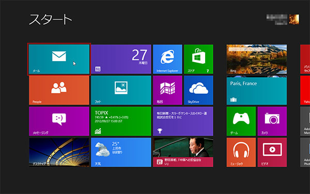Click the blurred user account name
This screenshot has height=194, width=310.
click(x=277, y=20)
